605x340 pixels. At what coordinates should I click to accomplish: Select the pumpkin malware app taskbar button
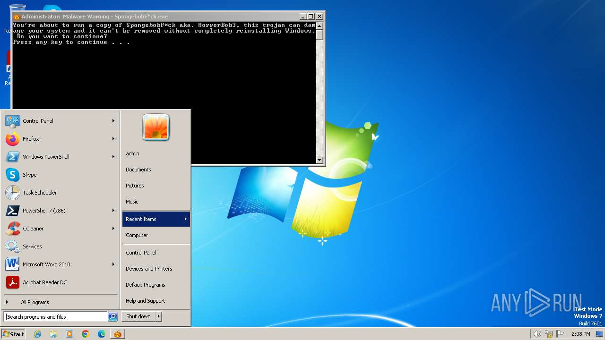[x=117, y=334]
